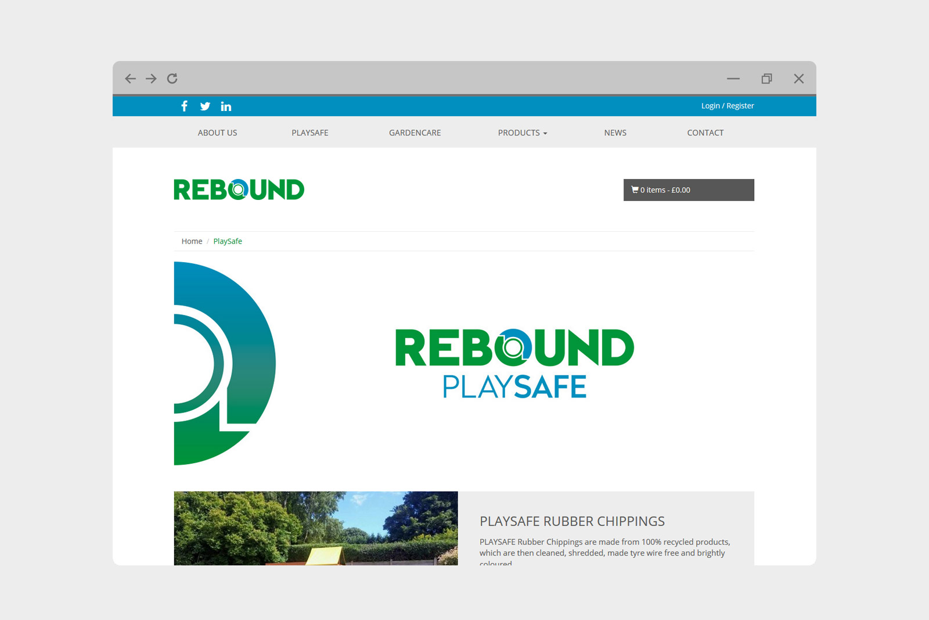Open the playground garden photo thumbnail
Screen dimensions: 929x620
point(316,528)
